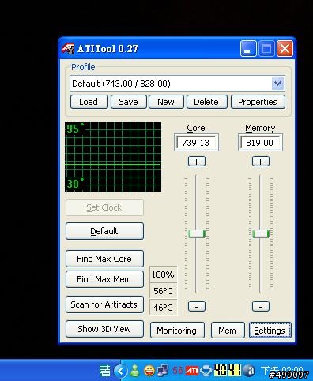Create a New profile
The height and width of the screenshot is (381, 313).
click(166, 102)
